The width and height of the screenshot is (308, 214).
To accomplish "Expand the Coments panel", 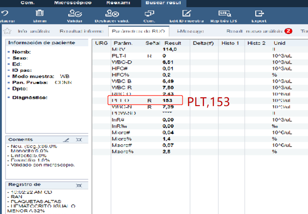I will pyautogui.click(x=79, y=140).
